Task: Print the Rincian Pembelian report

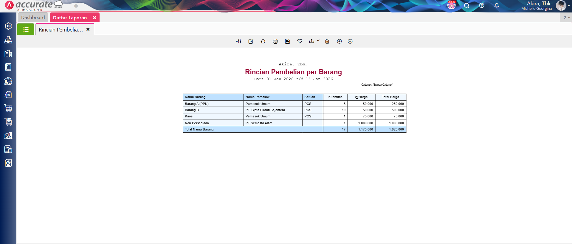Action: tap(275, 41)
